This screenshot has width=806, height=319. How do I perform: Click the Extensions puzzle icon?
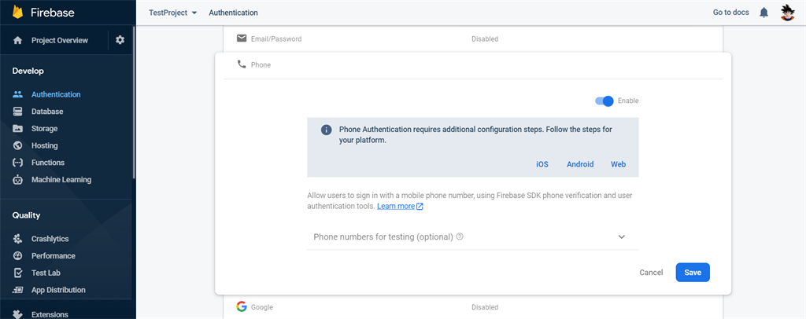[17, 313]
